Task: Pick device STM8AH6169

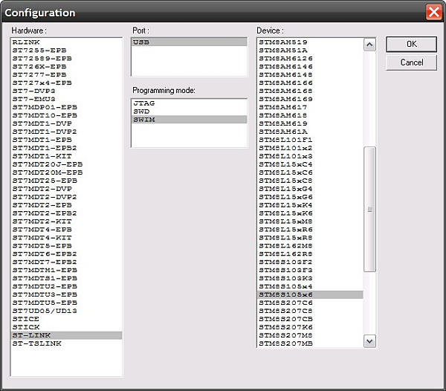Action: tap(310, 100)
